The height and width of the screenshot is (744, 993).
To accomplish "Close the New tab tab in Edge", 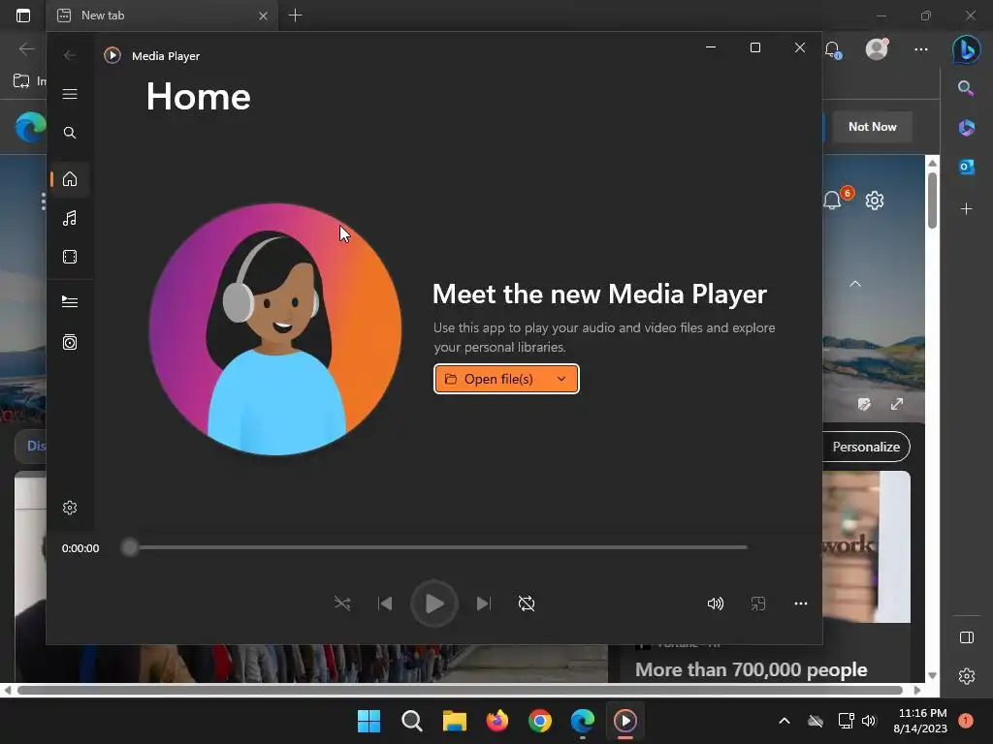I will pyautogui.click(x=263, y=15).
